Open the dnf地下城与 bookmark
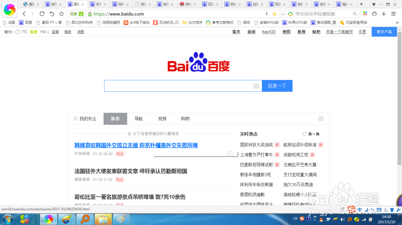 [x=136, y=22]
